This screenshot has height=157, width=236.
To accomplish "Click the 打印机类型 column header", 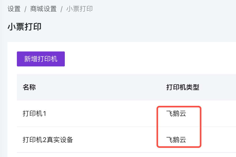I will (183, 87).
